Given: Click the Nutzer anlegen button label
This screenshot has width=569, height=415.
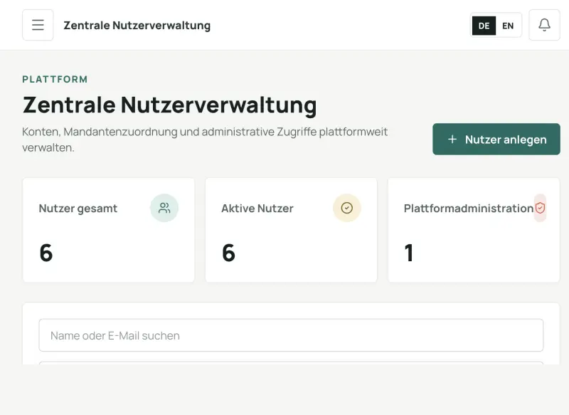Looking at the screenshot, I should coord(506,140).
